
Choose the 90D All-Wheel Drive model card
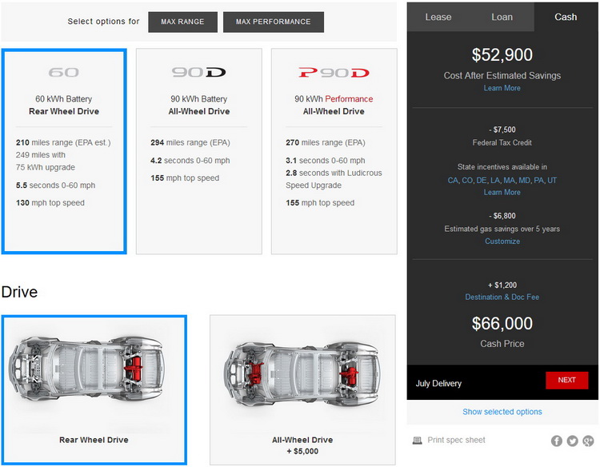click(198, 151)
